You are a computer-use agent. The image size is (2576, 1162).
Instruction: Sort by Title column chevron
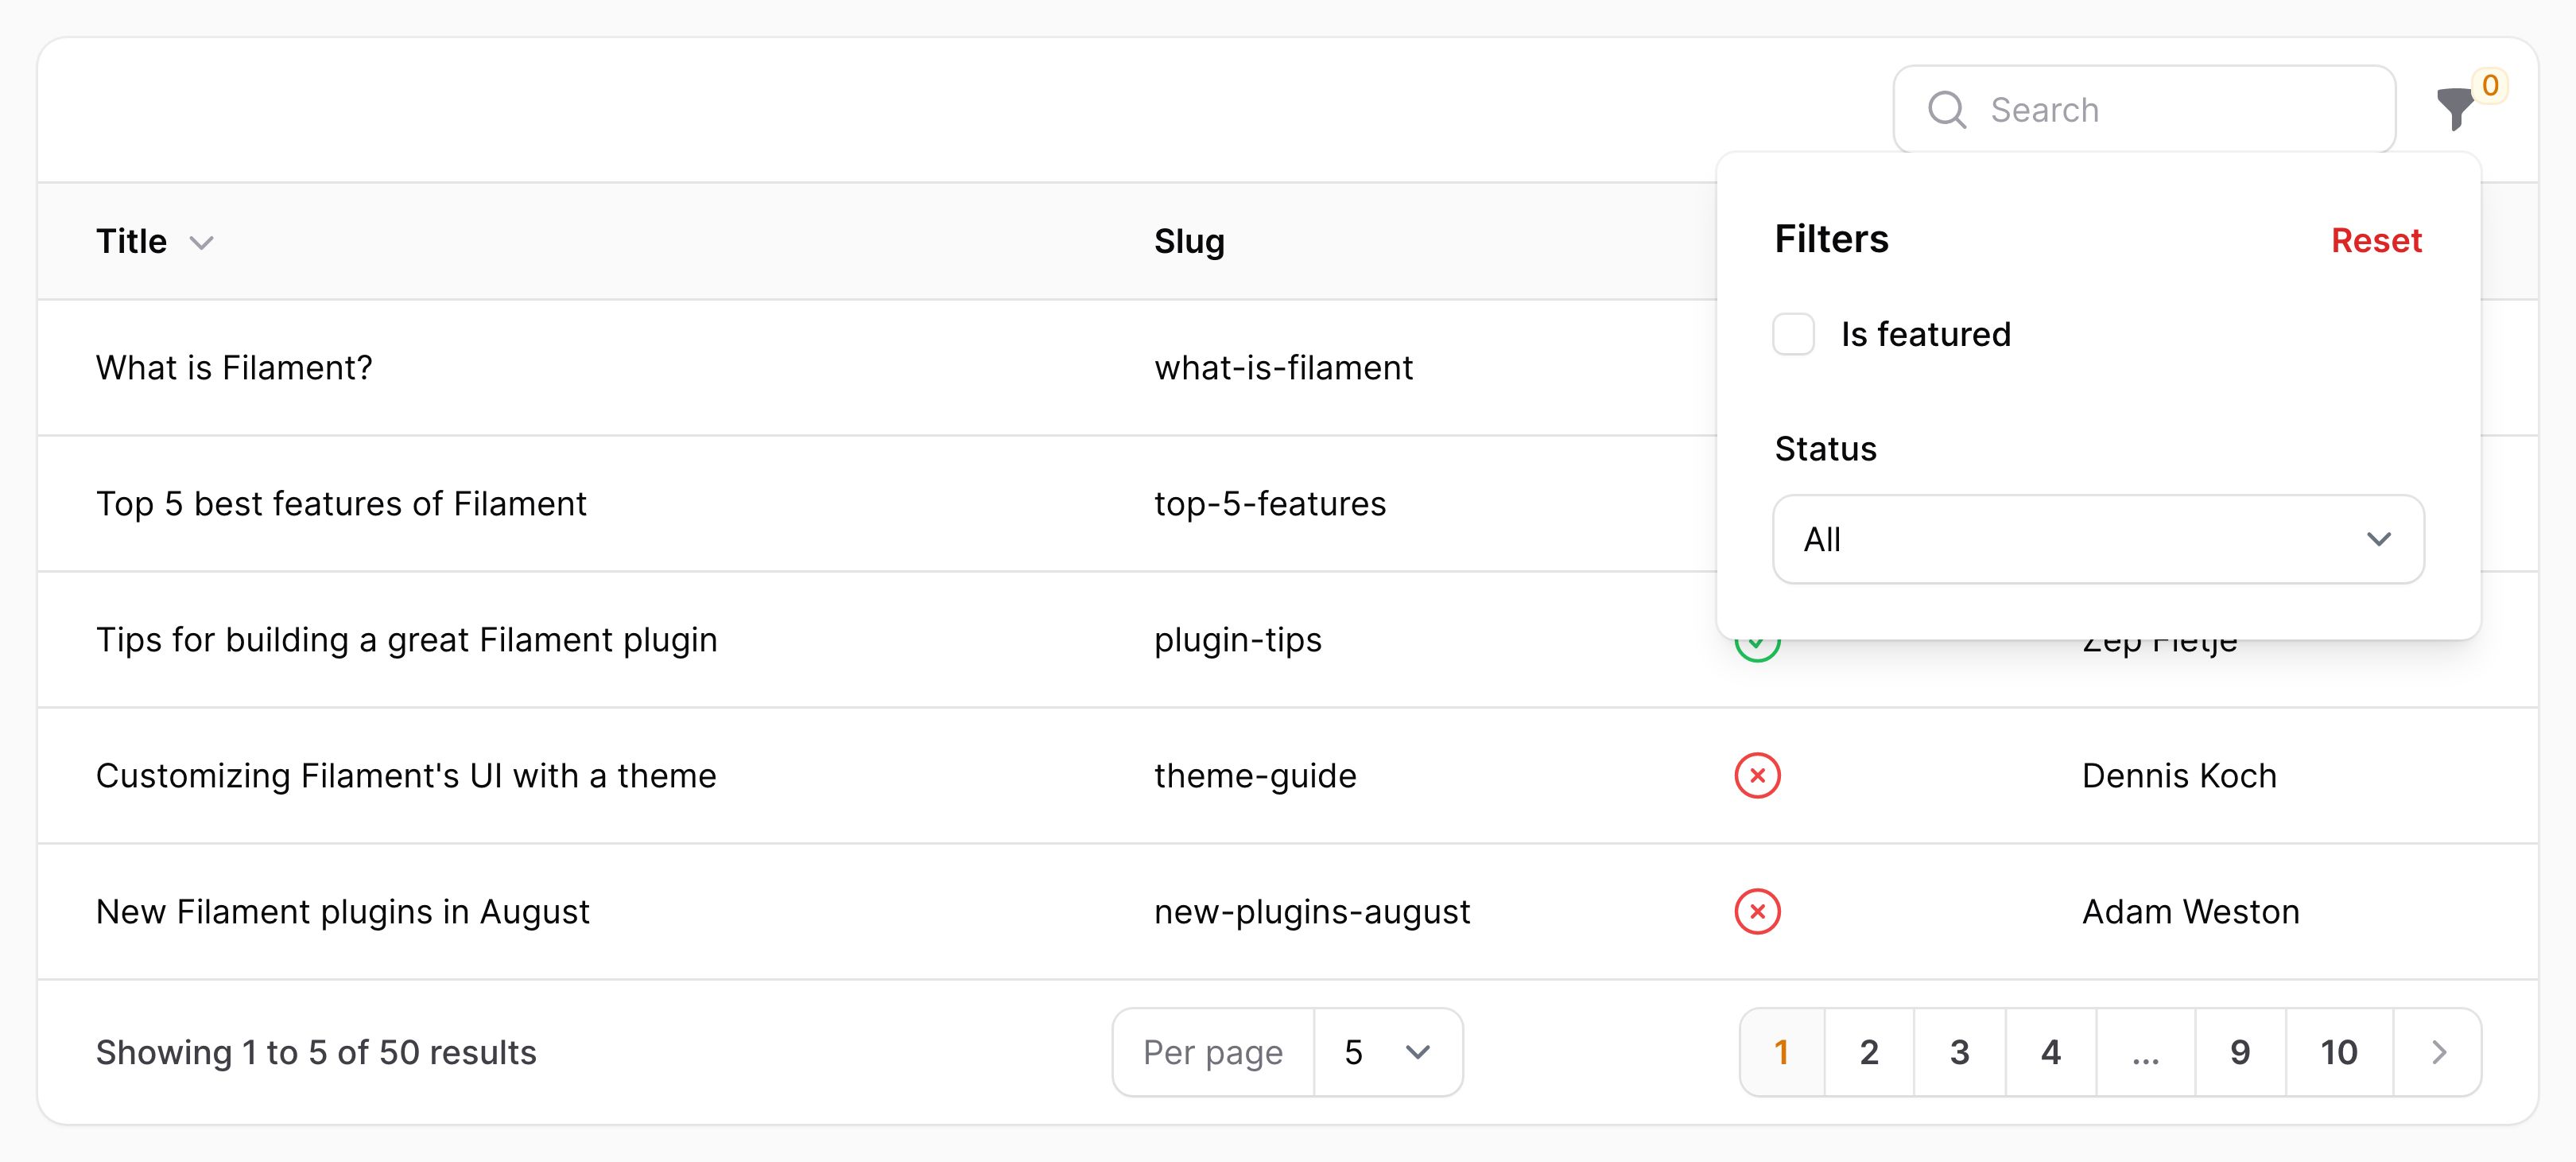coord(202,243)
